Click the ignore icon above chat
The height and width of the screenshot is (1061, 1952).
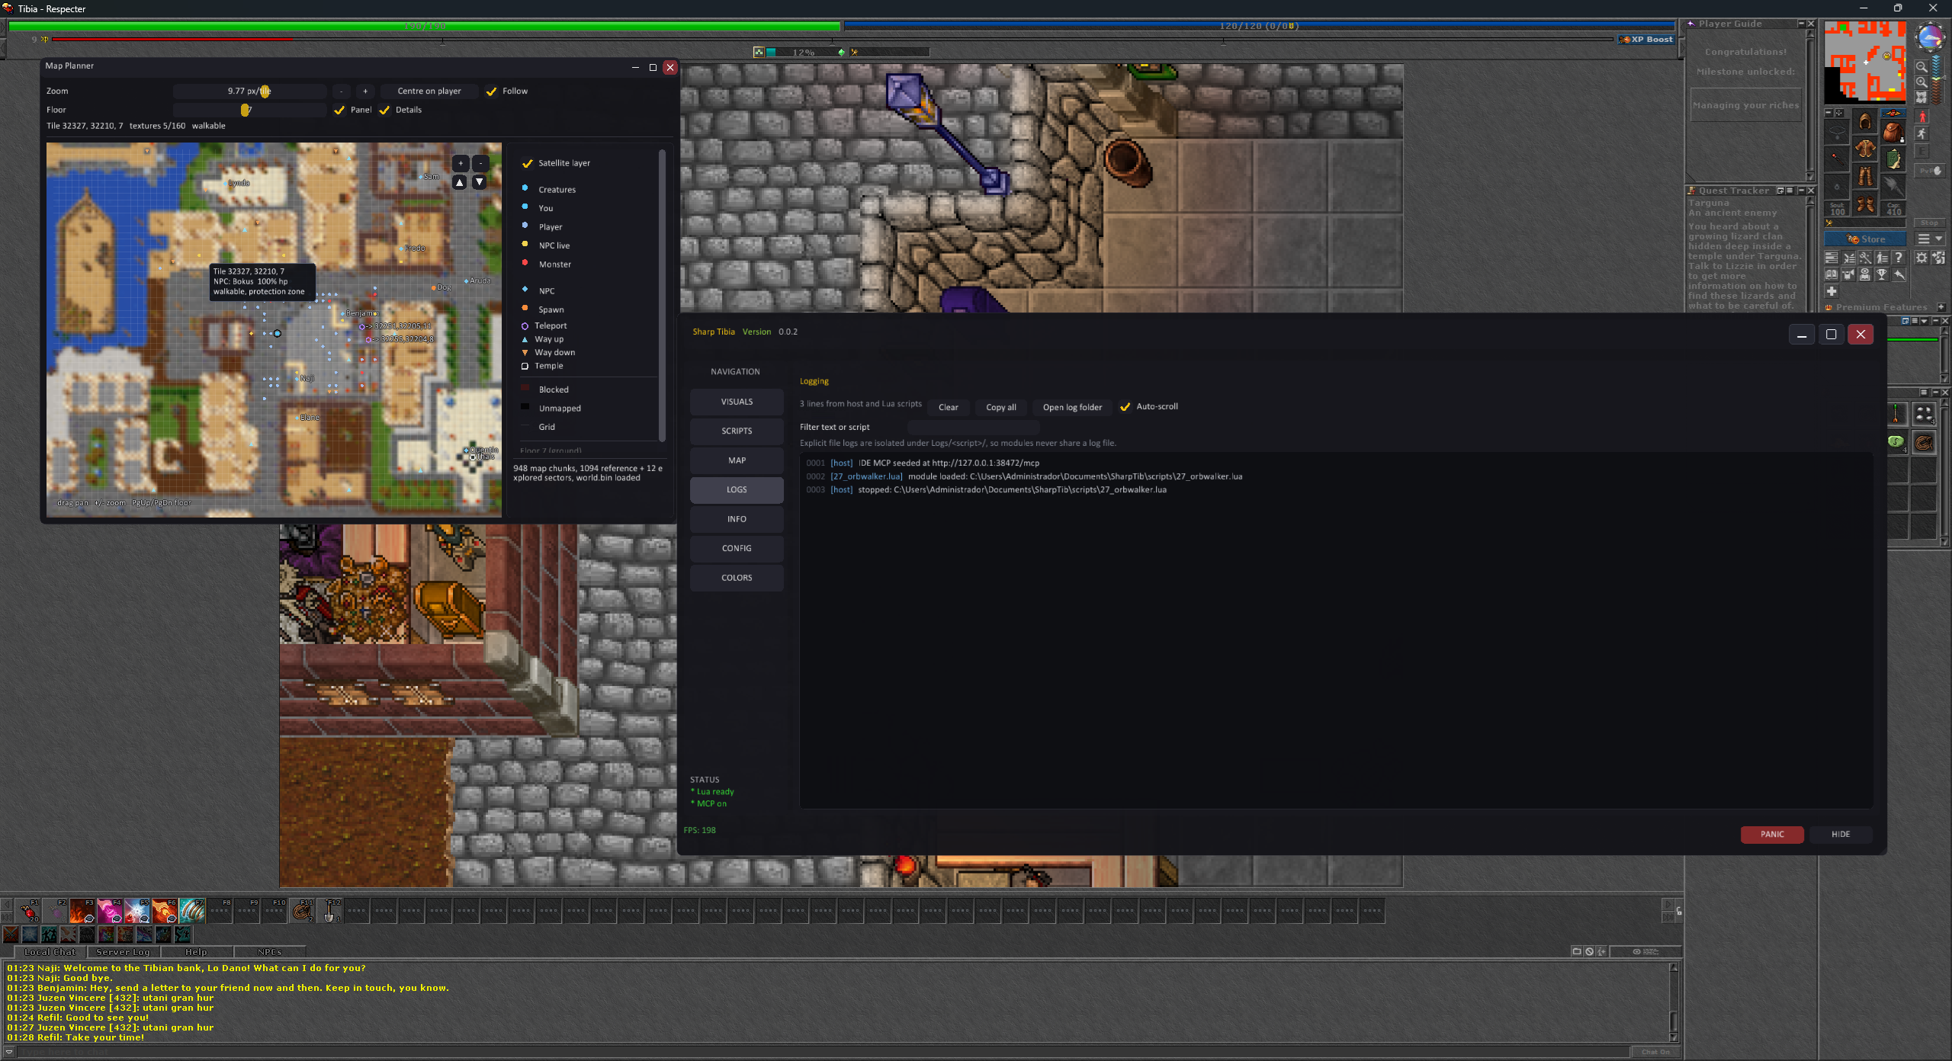pos(1589,951)
